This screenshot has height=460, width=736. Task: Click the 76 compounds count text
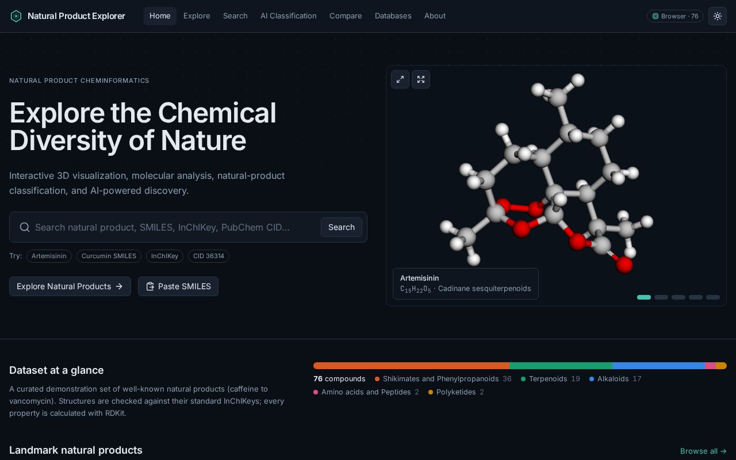click(x=339, y=379)
